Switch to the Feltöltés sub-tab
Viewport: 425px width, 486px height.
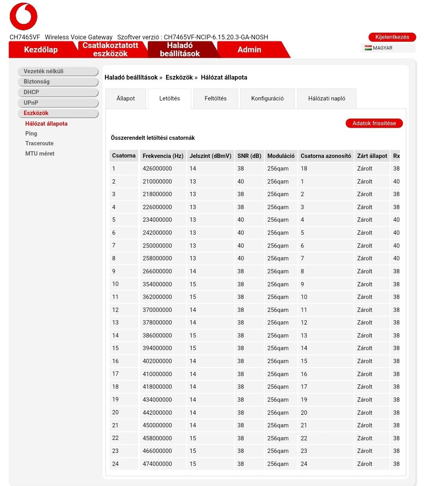(x=216, y=98)
